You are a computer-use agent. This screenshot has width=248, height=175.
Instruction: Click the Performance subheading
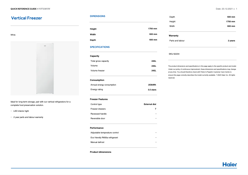click(97, 128)
